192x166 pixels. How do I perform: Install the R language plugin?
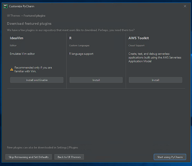pos(96,80)
